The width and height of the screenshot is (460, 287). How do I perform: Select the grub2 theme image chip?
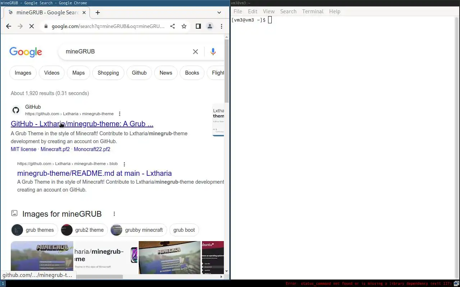point(84,230)
